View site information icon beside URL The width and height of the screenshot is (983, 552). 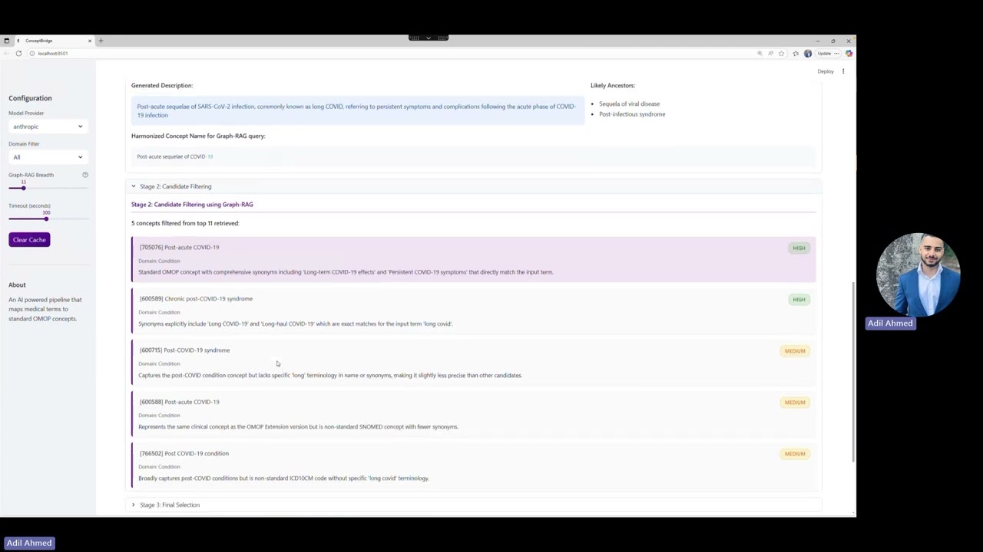(32, 54)
